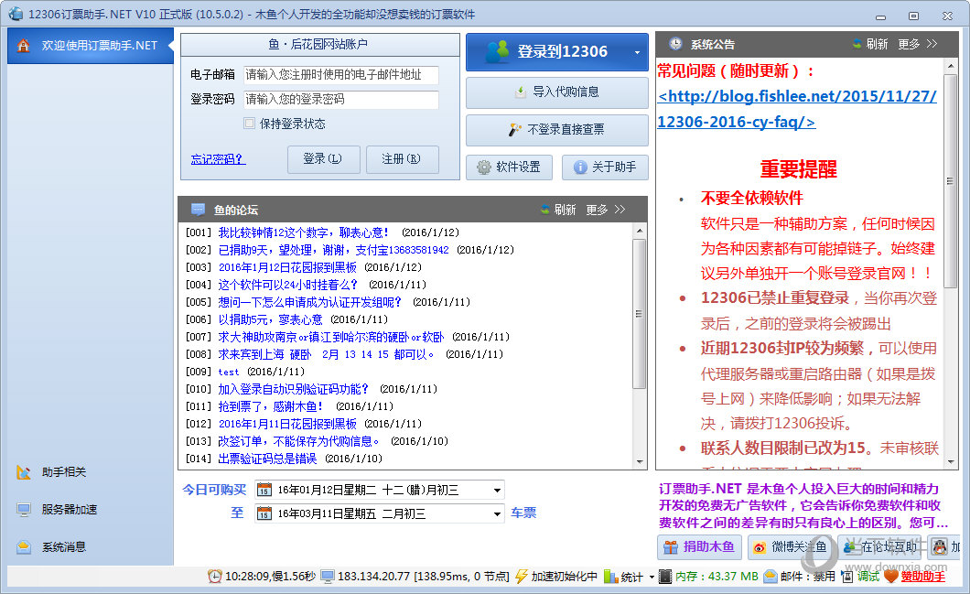Viewport: 970px width, 594px height.
Task: Click the 登录(L) button
Action: tap(324, 159)
